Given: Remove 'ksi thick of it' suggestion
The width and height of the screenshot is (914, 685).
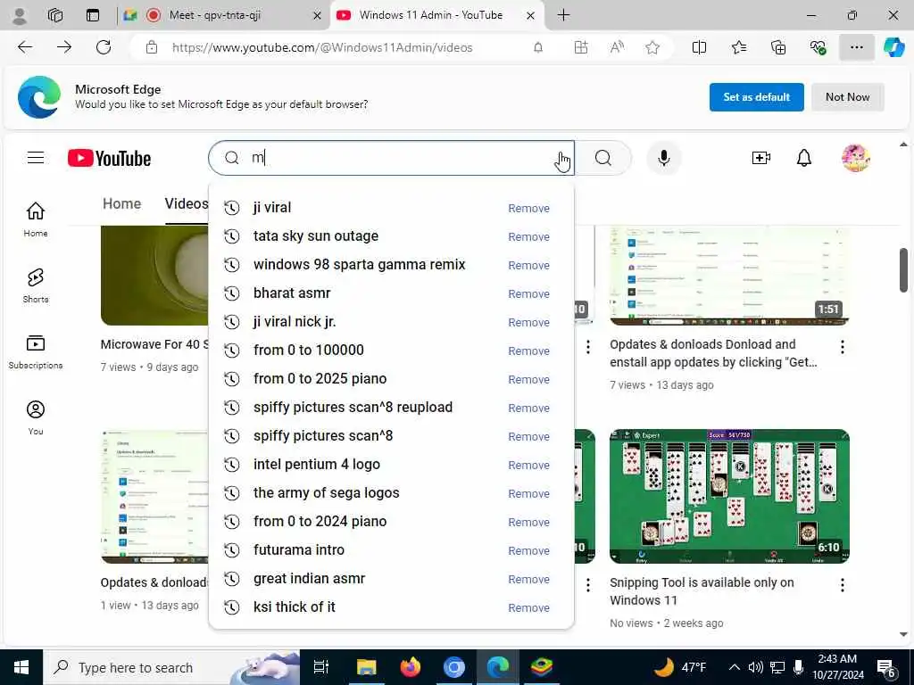Looking at the screenshot, I should click(x=528, y=607).
